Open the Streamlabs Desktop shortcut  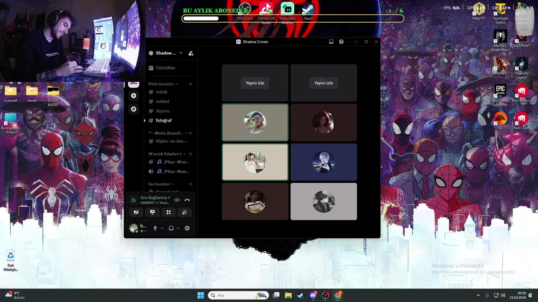pos(287,13)
